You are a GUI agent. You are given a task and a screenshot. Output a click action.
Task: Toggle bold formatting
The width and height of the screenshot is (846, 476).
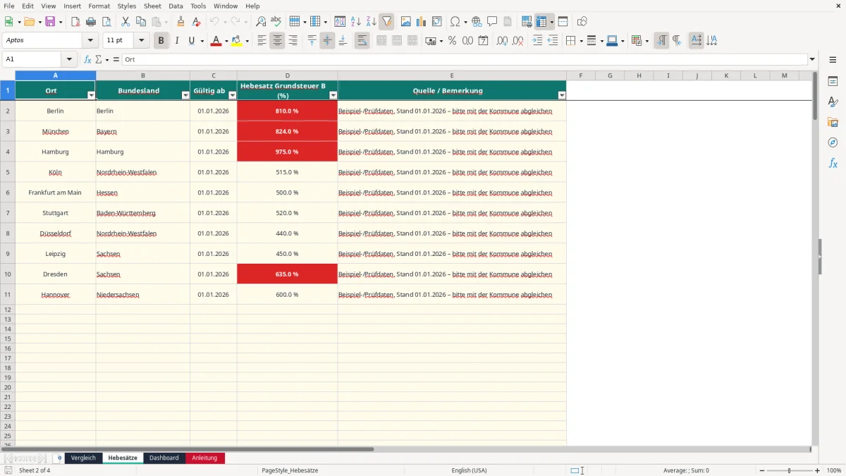click(161, 41)
